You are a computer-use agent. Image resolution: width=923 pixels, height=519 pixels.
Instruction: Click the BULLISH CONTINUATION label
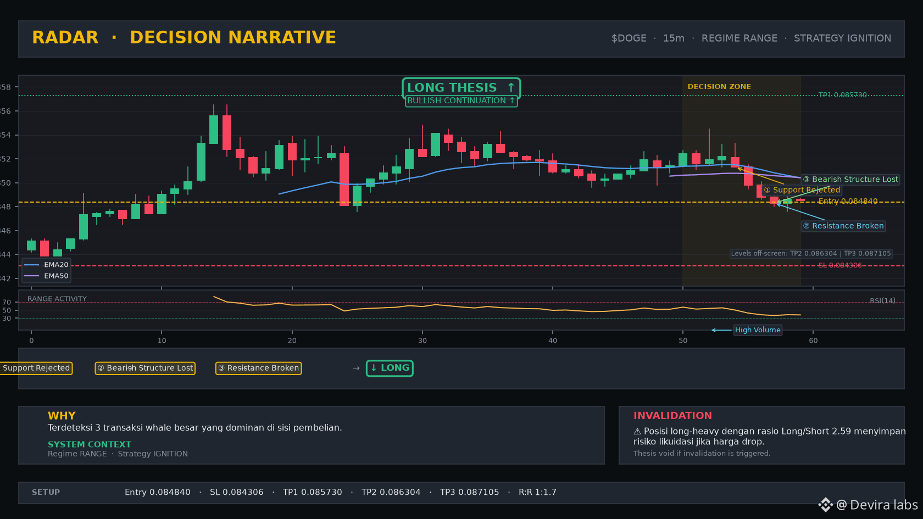coord(461,101)
